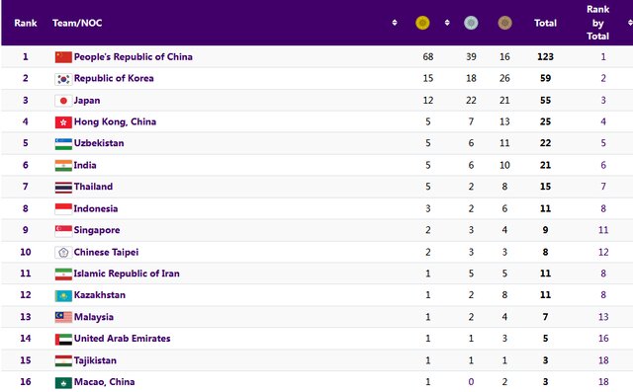
Task: Open the Islamic Republic of Iran link
Action: point(127,274)
